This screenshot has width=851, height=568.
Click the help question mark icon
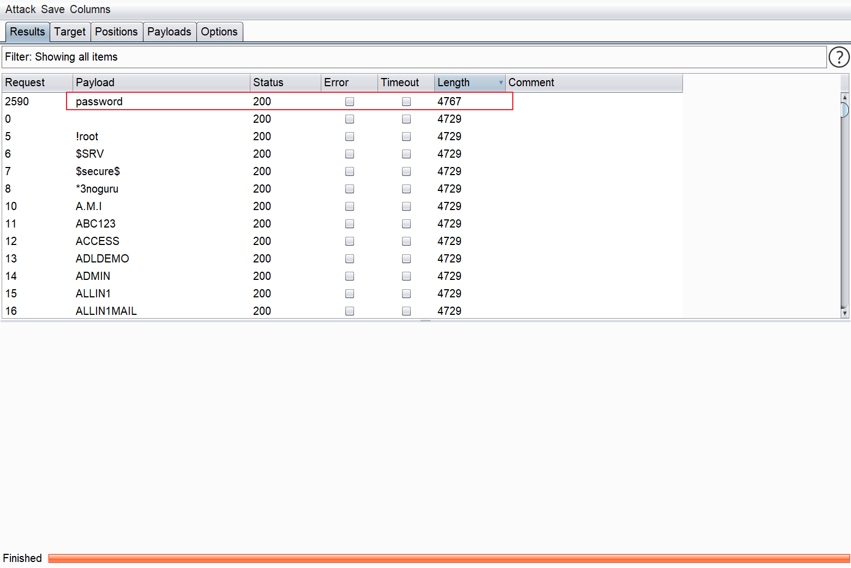(838, 57)
